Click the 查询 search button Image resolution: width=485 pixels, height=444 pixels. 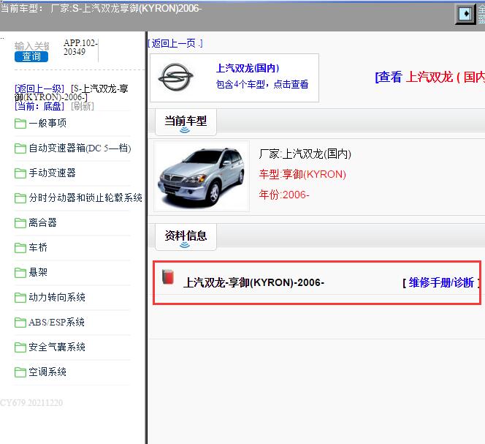(31, 57)
